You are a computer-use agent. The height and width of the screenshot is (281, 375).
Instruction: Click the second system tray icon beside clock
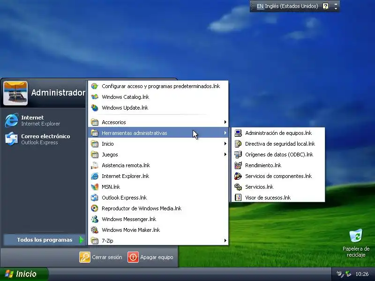(348, 274)
